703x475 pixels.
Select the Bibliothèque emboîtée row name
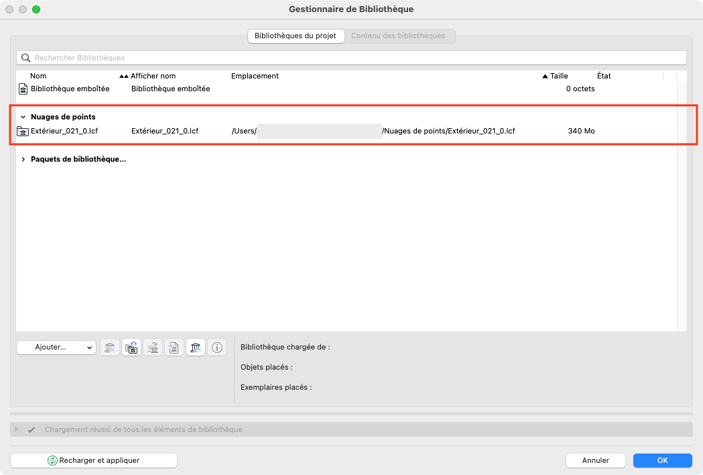[x=70, y=89]
